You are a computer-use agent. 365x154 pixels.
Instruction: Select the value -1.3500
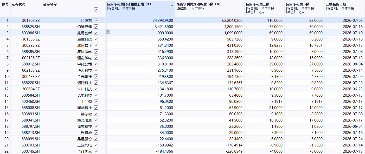[x=317, y=145]
